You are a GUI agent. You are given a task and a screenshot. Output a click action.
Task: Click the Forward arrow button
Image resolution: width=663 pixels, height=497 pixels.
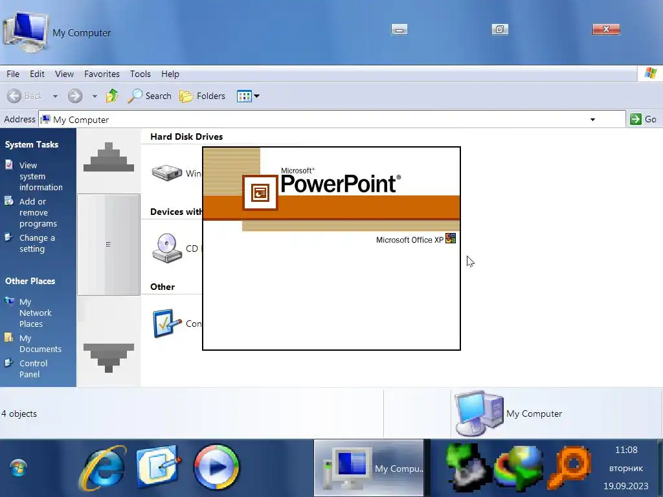click(x=75, y=96)
